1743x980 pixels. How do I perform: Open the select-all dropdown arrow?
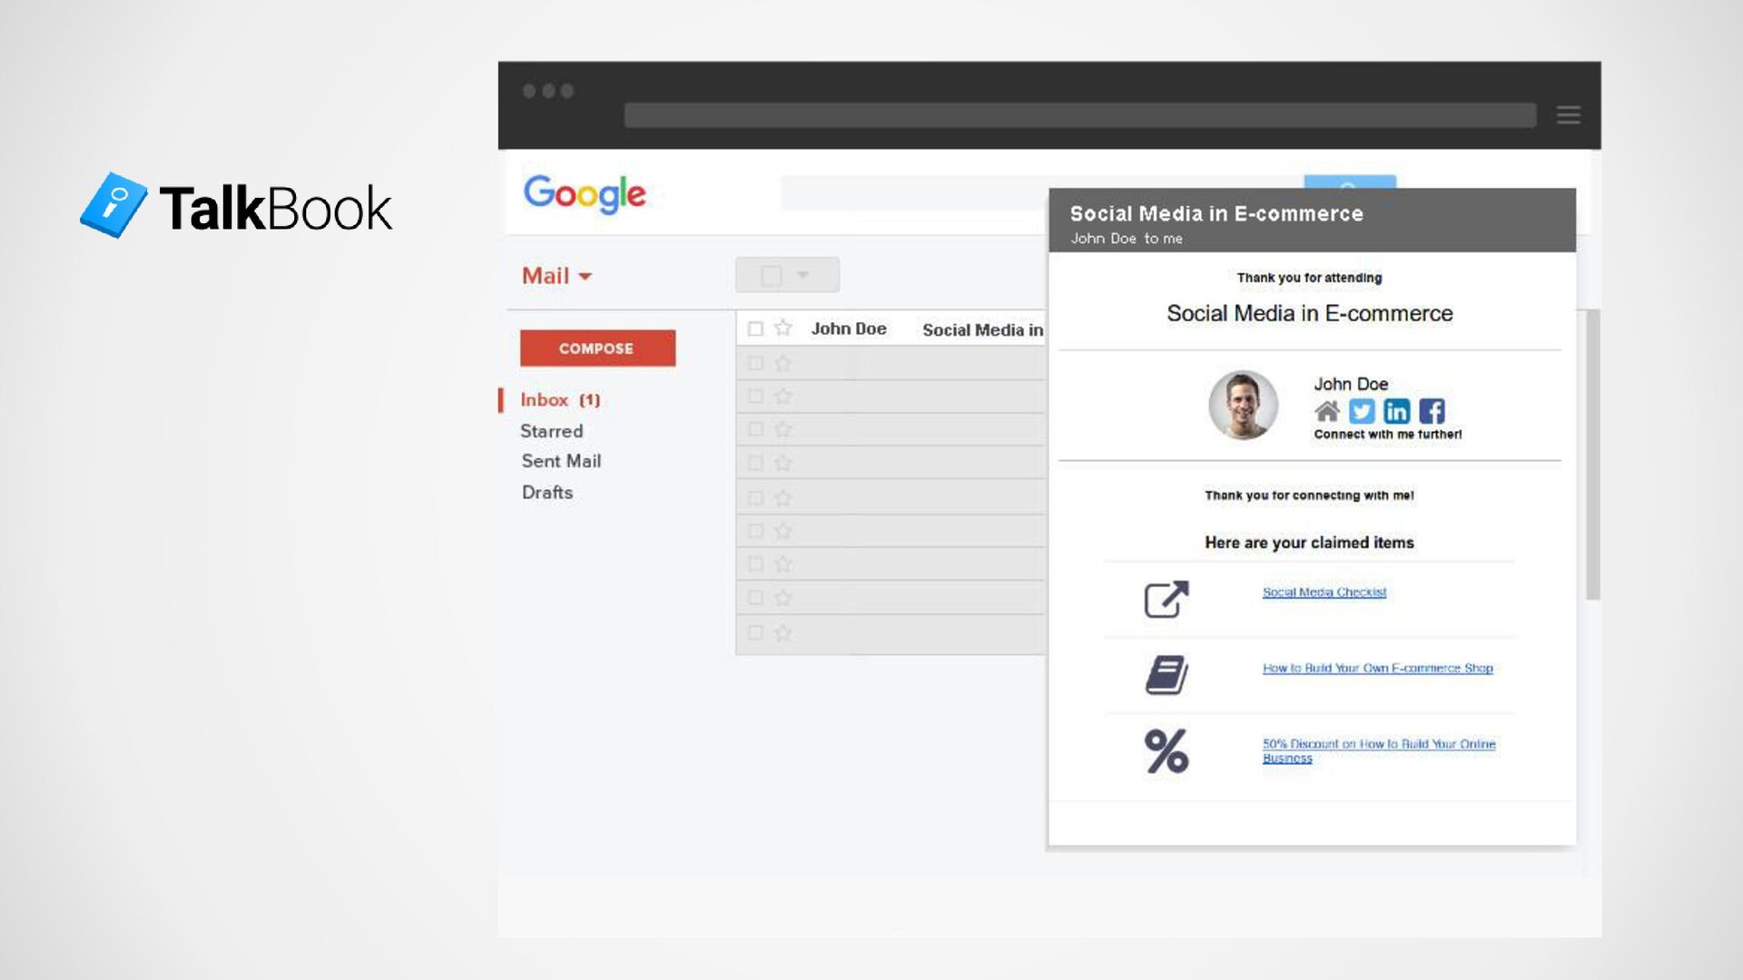[x=803, y=275]
